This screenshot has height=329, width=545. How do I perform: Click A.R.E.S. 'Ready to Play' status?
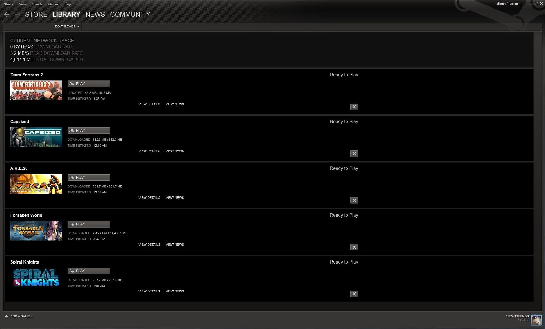point(344,168)
